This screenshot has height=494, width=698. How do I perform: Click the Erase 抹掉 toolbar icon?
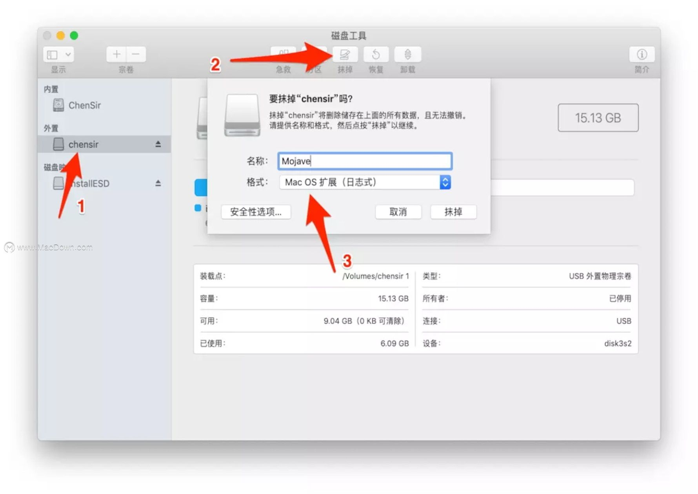tap(345, 54)
